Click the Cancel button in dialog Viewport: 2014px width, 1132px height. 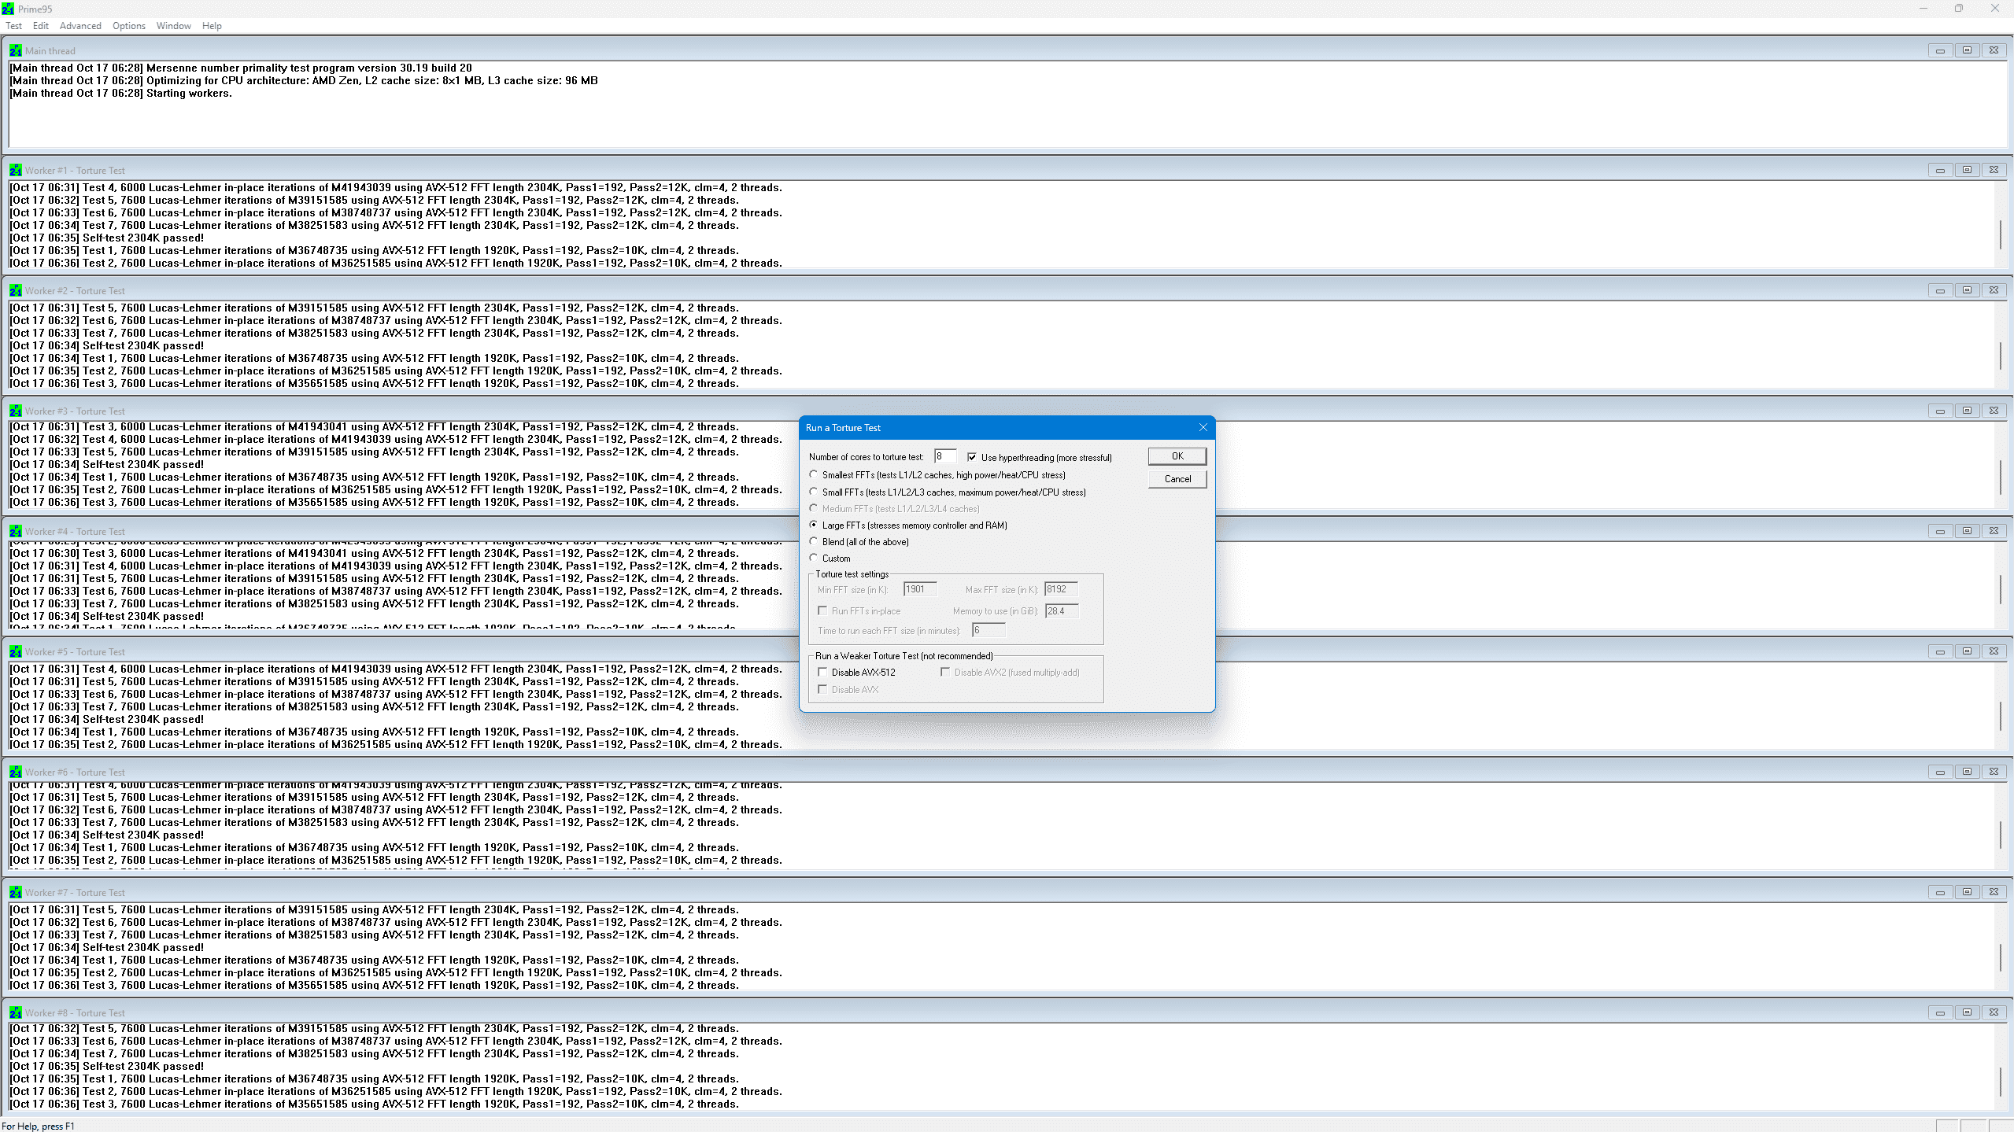[1177, 478]
